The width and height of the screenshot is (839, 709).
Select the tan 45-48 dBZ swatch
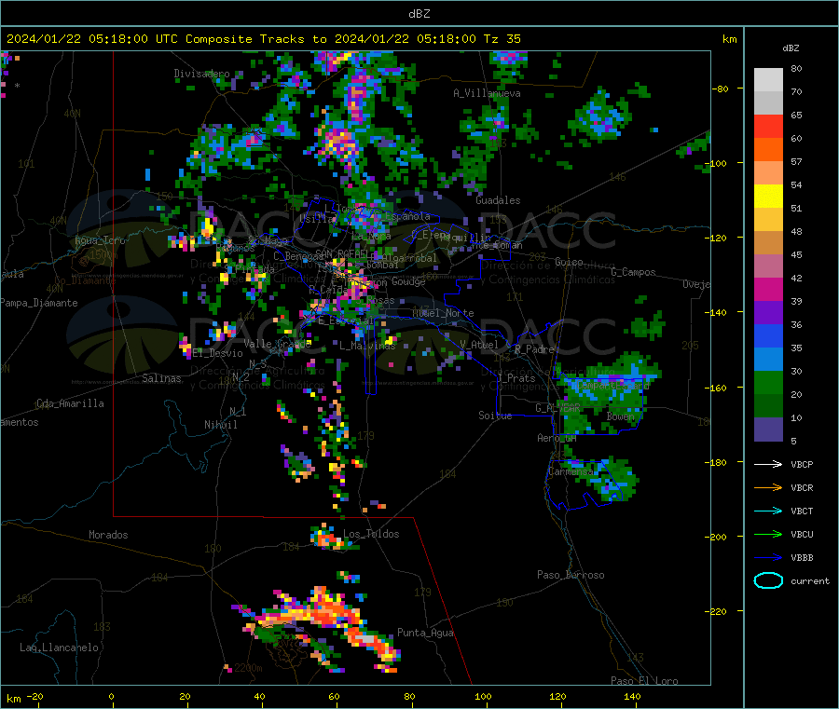pyautogui.click(x=768, y=243)
